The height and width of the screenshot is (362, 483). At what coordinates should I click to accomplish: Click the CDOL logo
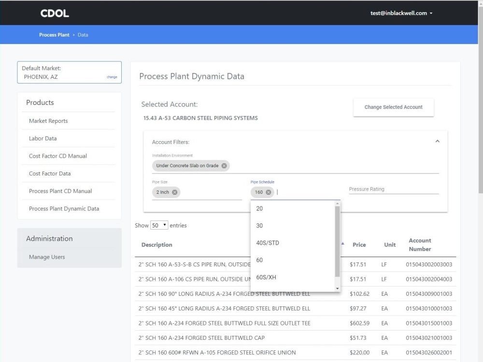tap(54, 13)
